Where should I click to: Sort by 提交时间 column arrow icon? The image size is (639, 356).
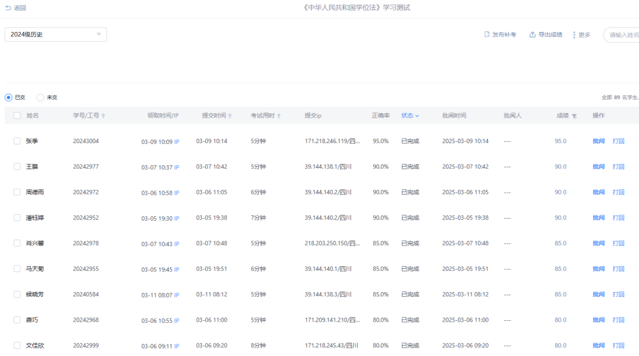pyautogui.click(x=230, y=116)
